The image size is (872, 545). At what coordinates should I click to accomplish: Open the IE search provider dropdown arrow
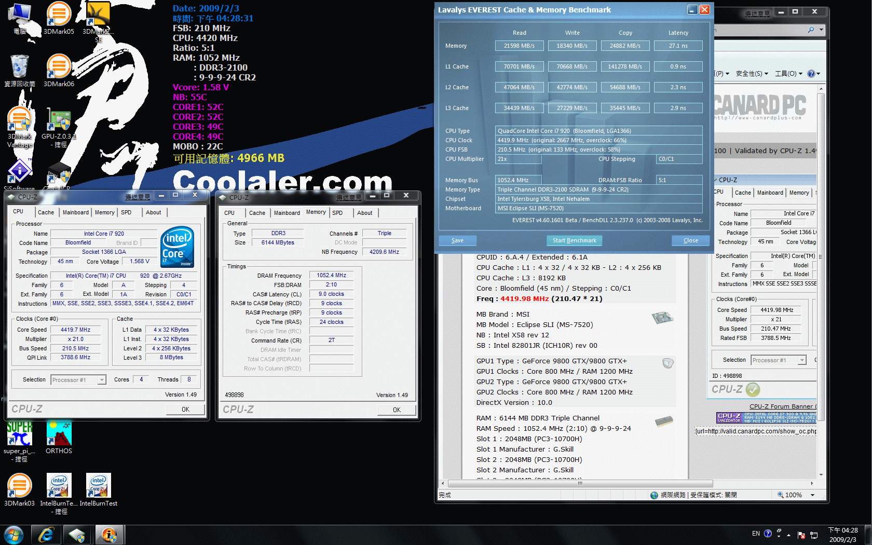tap(821, 30)
